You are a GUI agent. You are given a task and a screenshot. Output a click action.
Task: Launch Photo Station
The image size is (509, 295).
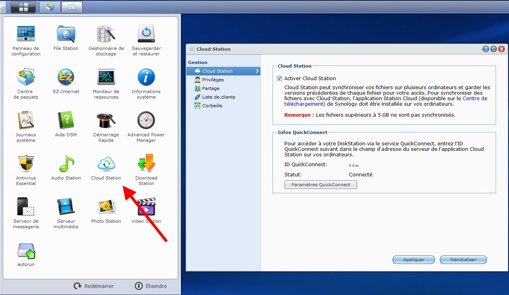(106, 211)
